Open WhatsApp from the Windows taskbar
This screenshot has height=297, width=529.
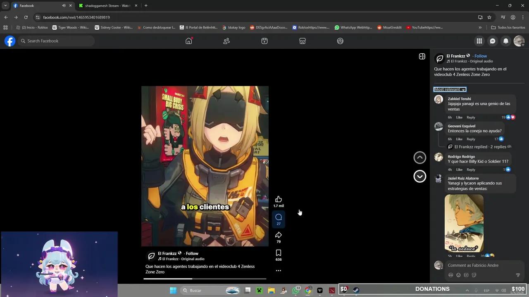pyautogui.click(x=296, y=290)
